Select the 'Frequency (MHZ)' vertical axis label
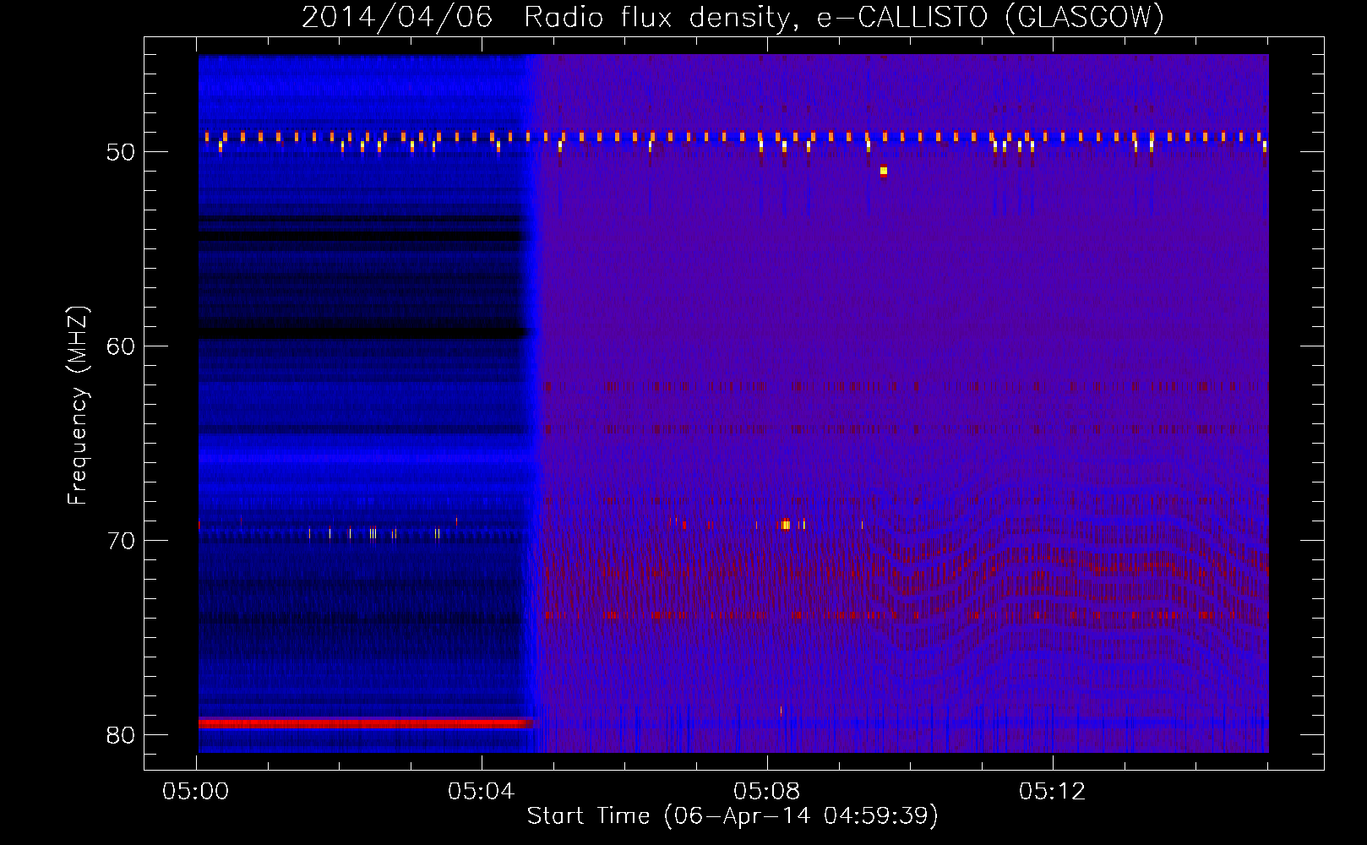 [x=77, y=406]
